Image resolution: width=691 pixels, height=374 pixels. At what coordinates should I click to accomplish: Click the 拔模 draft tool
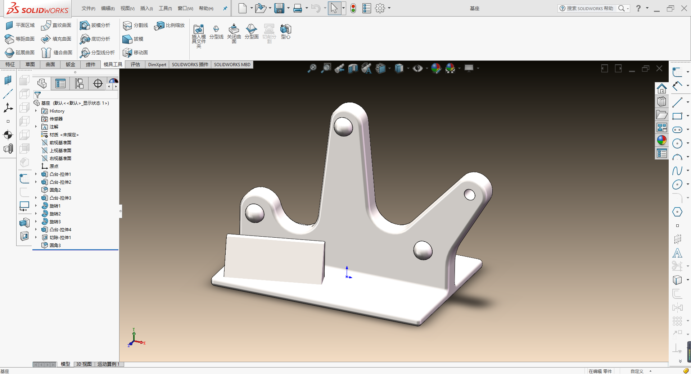tap(133, 39)
